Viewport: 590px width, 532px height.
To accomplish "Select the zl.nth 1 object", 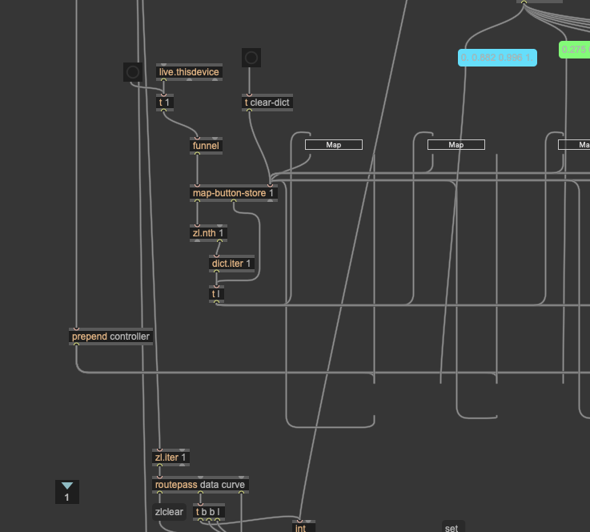I will (x=208, y=233).
